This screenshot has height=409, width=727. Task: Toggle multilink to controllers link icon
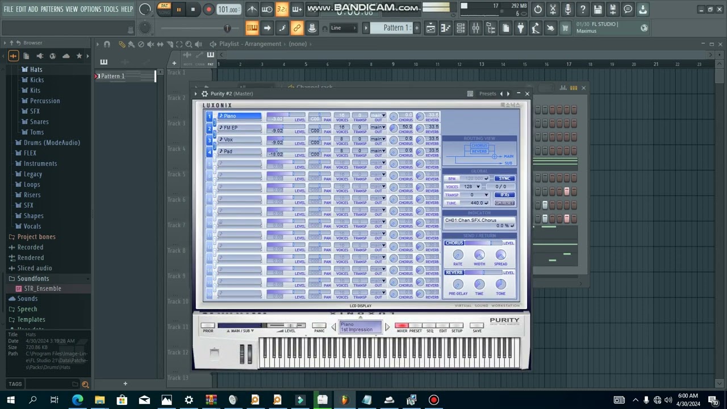click(x=296, y=28)
